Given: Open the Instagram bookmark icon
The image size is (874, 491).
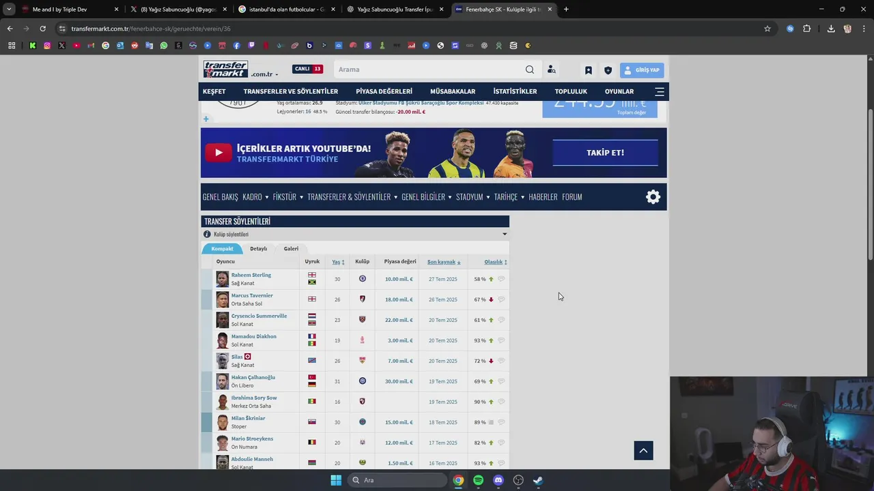Looking at the screenshot, I should (x=47, y=46).
